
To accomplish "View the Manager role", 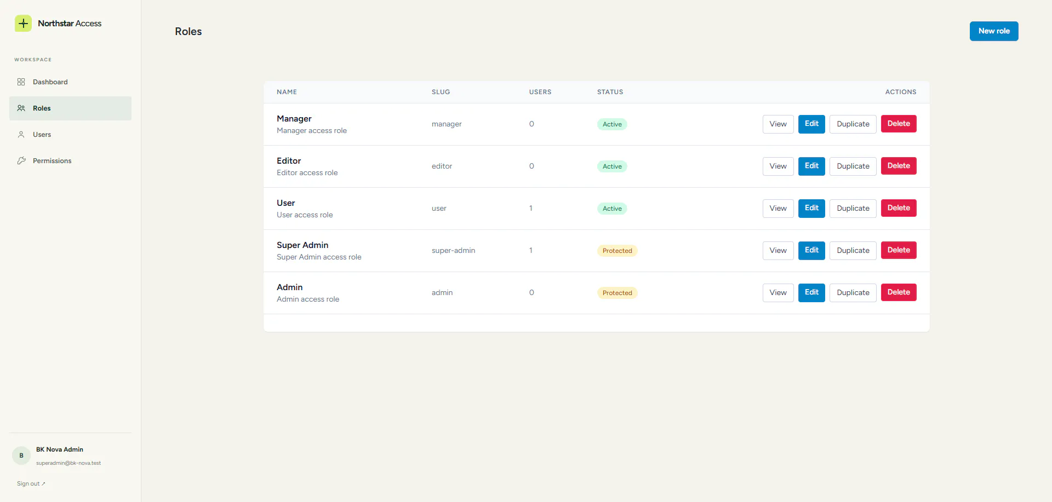I will click(x=778, y=124).
